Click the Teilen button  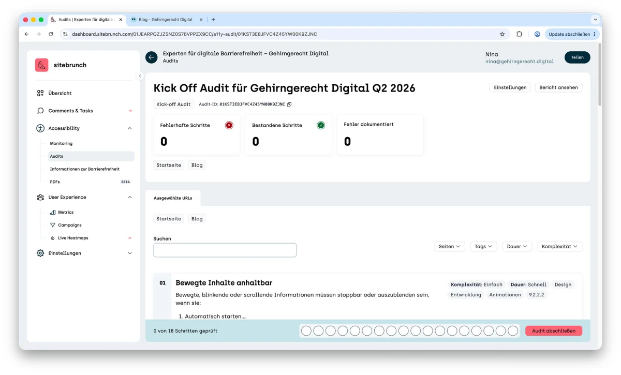tap(577, 57)
